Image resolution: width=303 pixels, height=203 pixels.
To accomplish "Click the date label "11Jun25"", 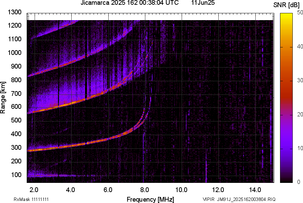I will click(x=203, y=2).
